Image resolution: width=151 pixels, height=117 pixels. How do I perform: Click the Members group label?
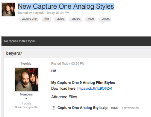26,94
